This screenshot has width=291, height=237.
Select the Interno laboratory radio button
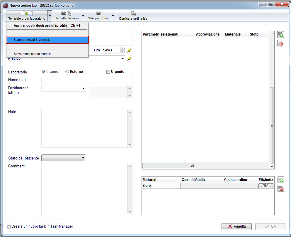tap(44, 72)
